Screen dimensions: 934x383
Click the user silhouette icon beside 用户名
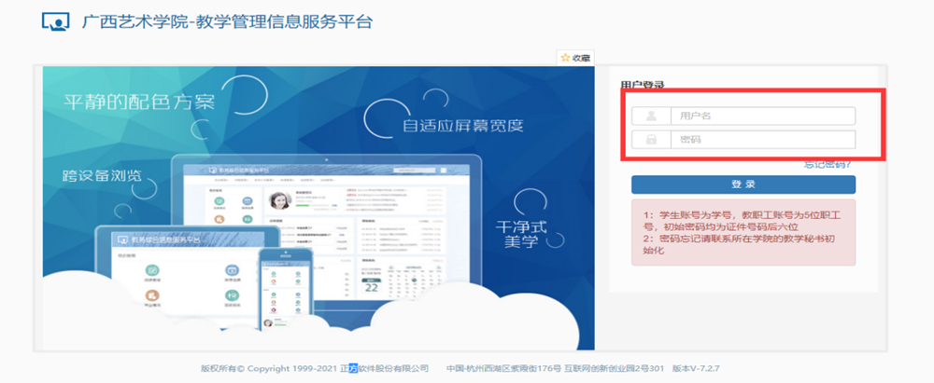pos(651,116)
